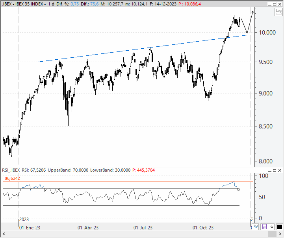284x238 pixels.
Task: Save the chart with the purple floppy icon
Action: point(265,227)
